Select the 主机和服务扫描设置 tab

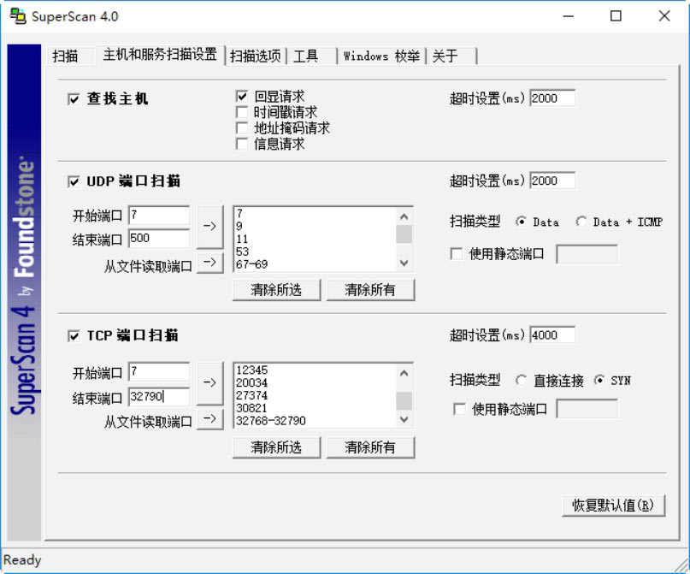(x=160, y=54)
